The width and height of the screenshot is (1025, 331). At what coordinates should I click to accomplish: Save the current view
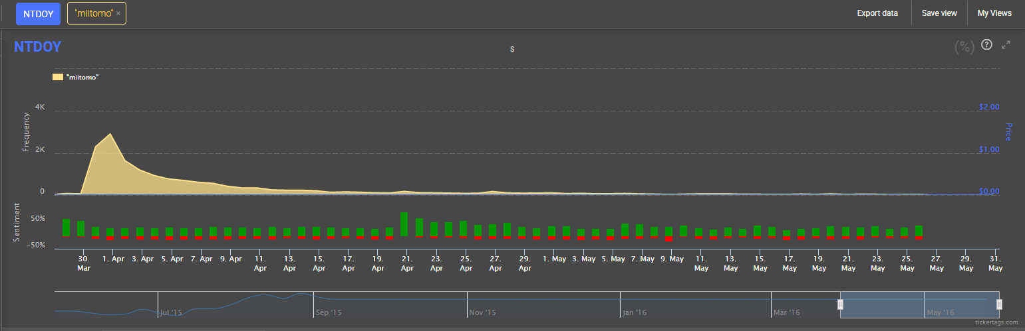(x=939, y=13)
